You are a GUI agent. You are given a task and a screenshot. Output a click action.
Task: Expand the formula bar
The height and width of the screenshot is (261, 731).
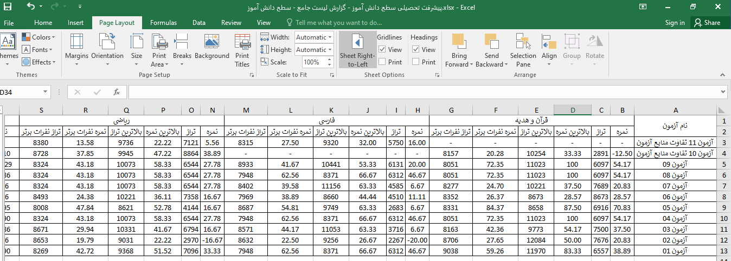click(723, 93)
